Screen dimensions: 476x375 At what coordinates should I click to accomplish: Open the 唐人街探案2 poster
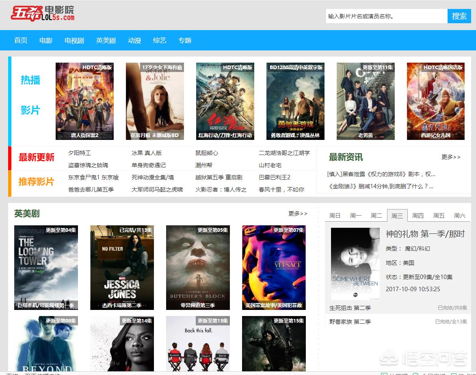click(x=85, y=101)
